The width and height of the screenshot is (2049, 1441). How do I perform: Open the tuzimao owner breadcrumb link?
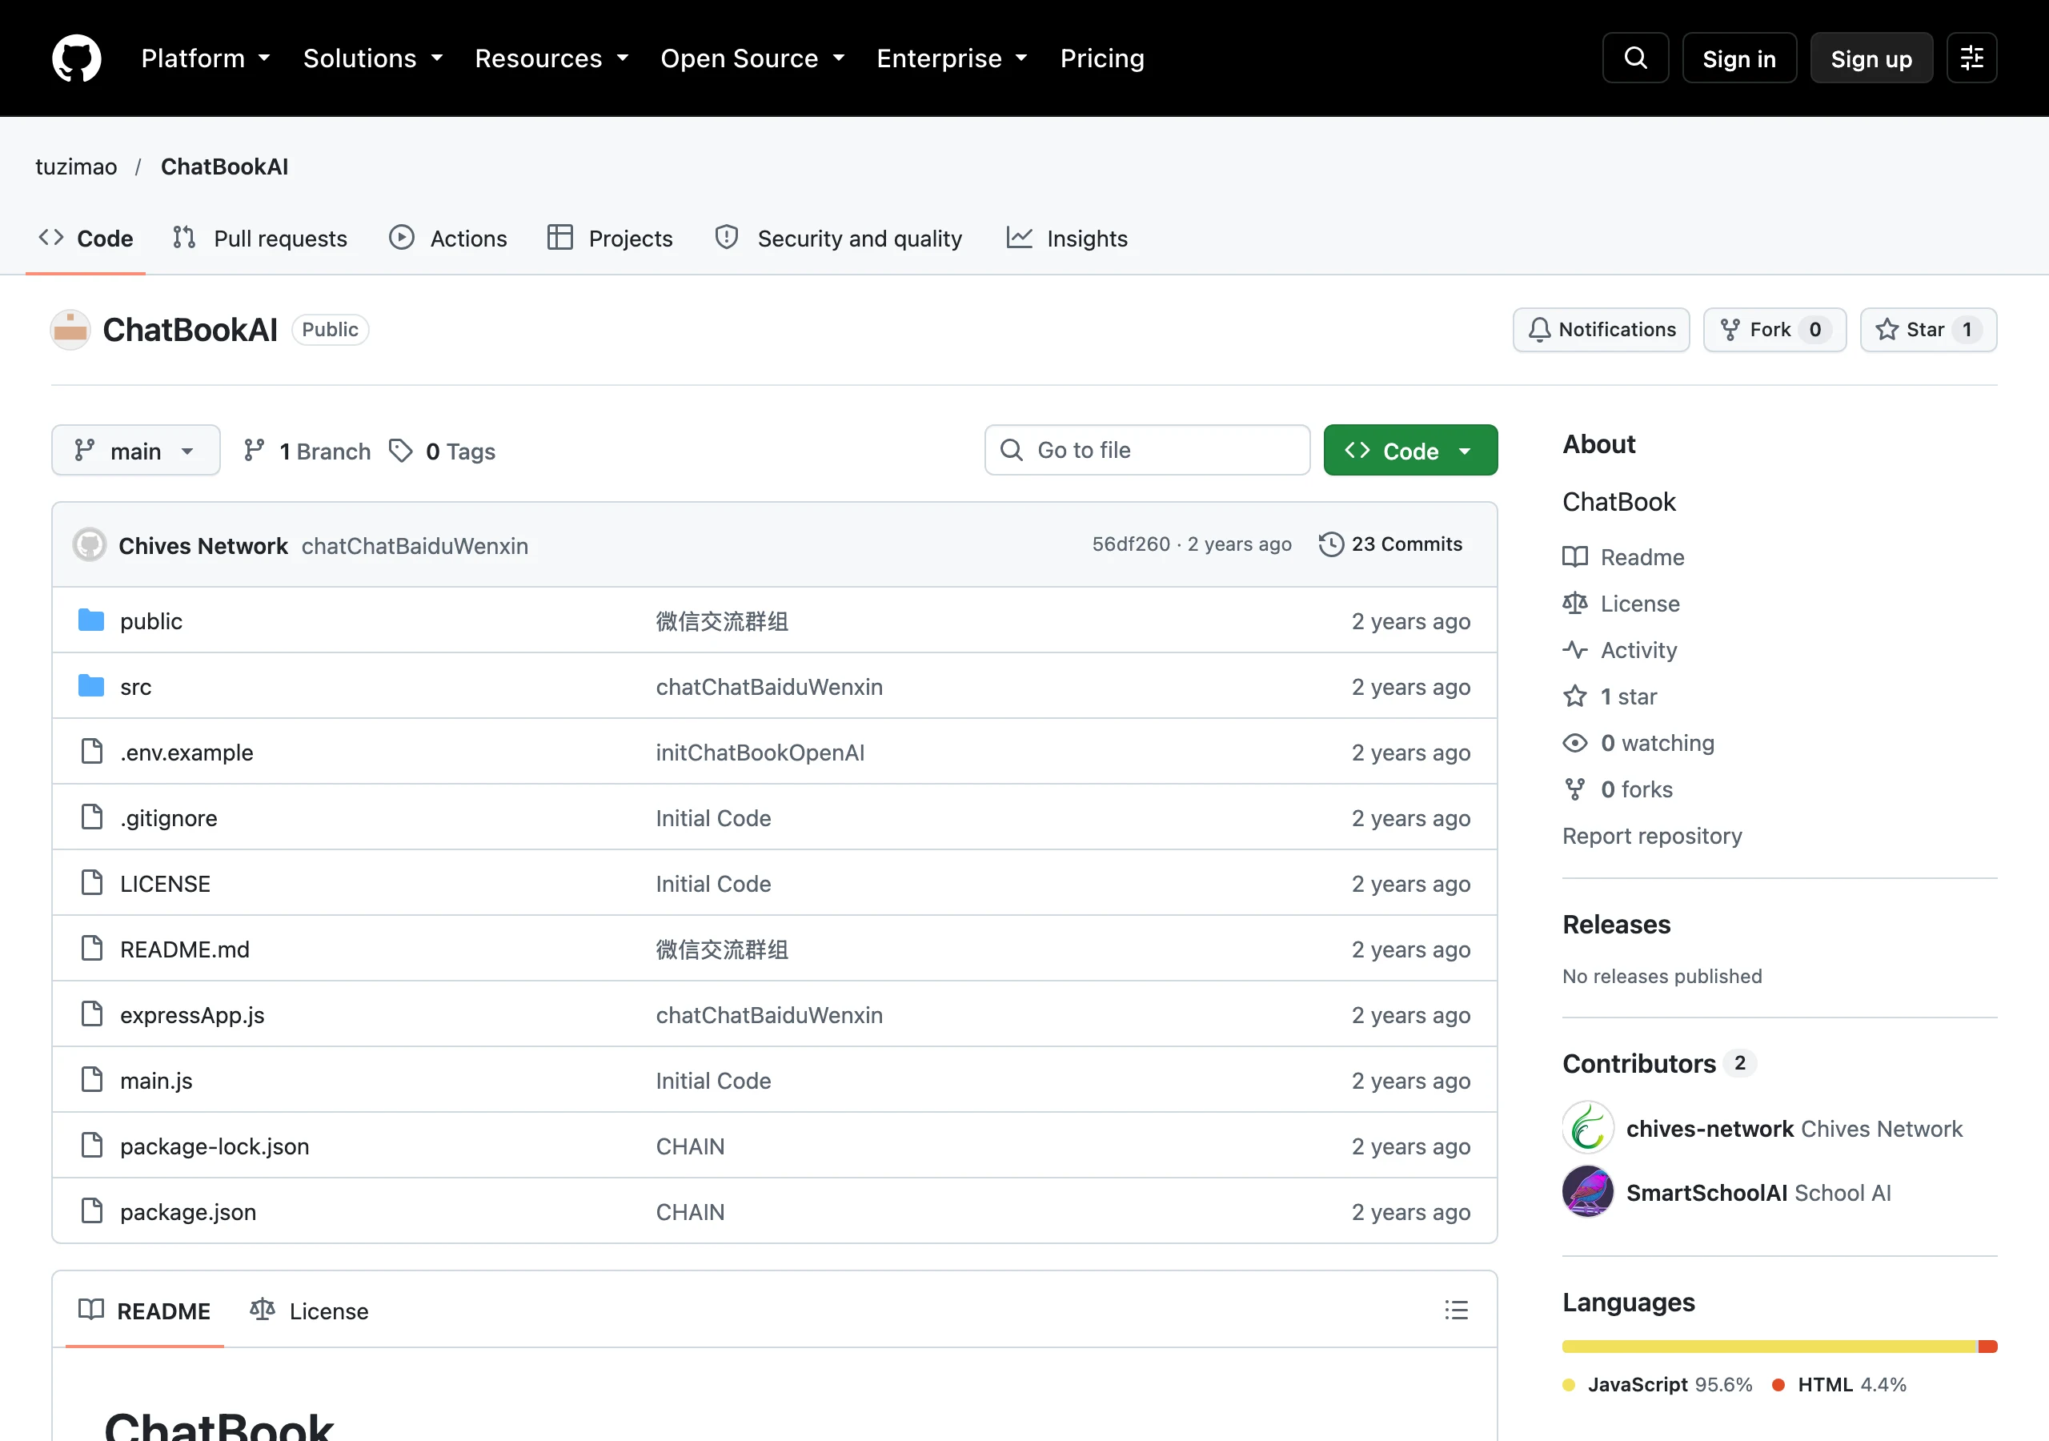76,167
